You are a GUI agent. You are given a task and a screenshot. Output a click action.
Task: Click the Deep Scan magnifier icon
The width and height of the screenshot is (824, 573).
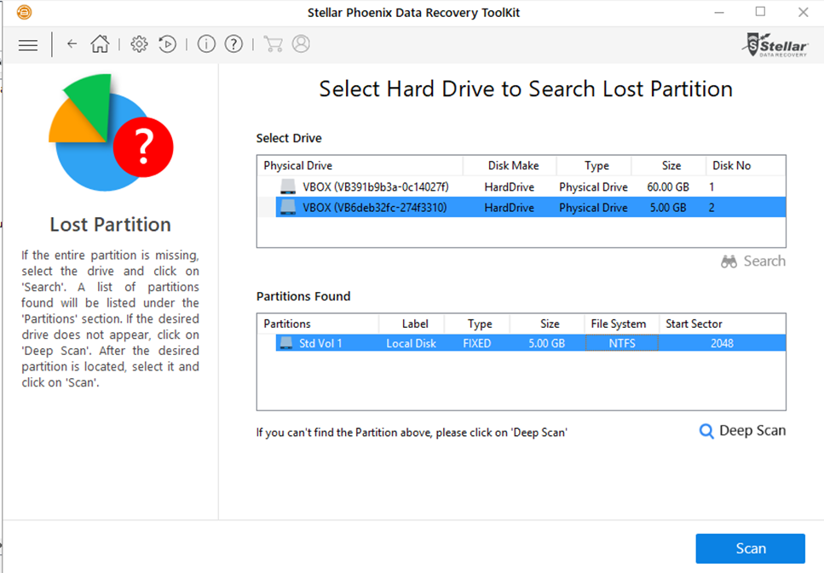point(706,431)
